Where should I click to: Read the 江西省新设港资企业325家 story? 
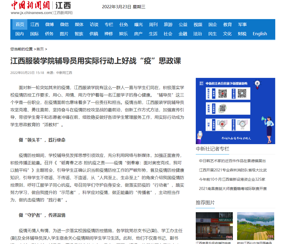click(232, 179)
